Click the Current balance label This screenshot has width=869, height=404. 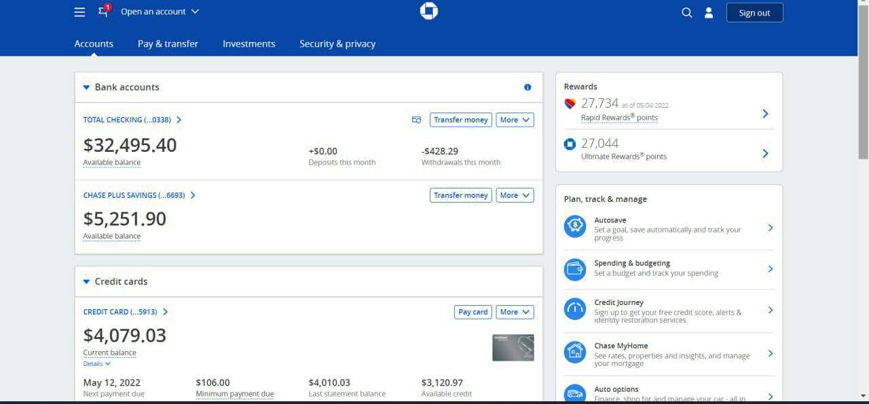click(109, 353)
